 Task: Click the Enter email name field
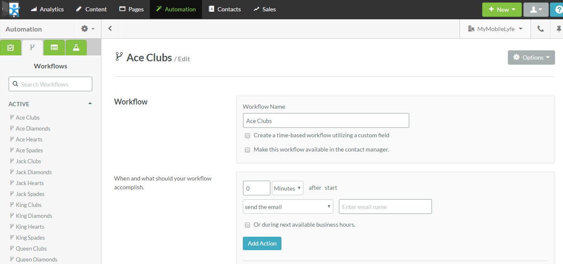385,206
